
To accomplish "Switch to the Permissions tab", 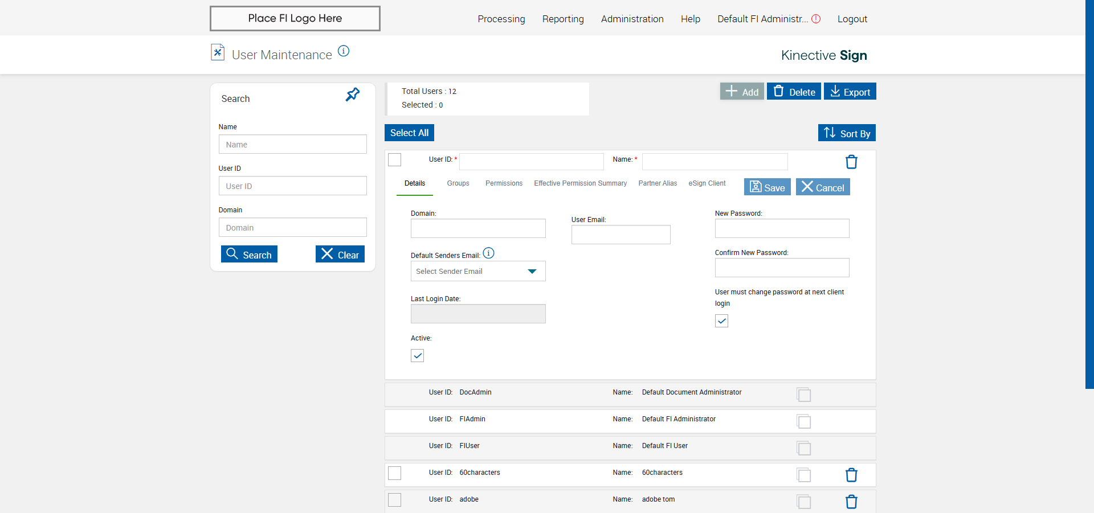I will [x=504, y=183].
